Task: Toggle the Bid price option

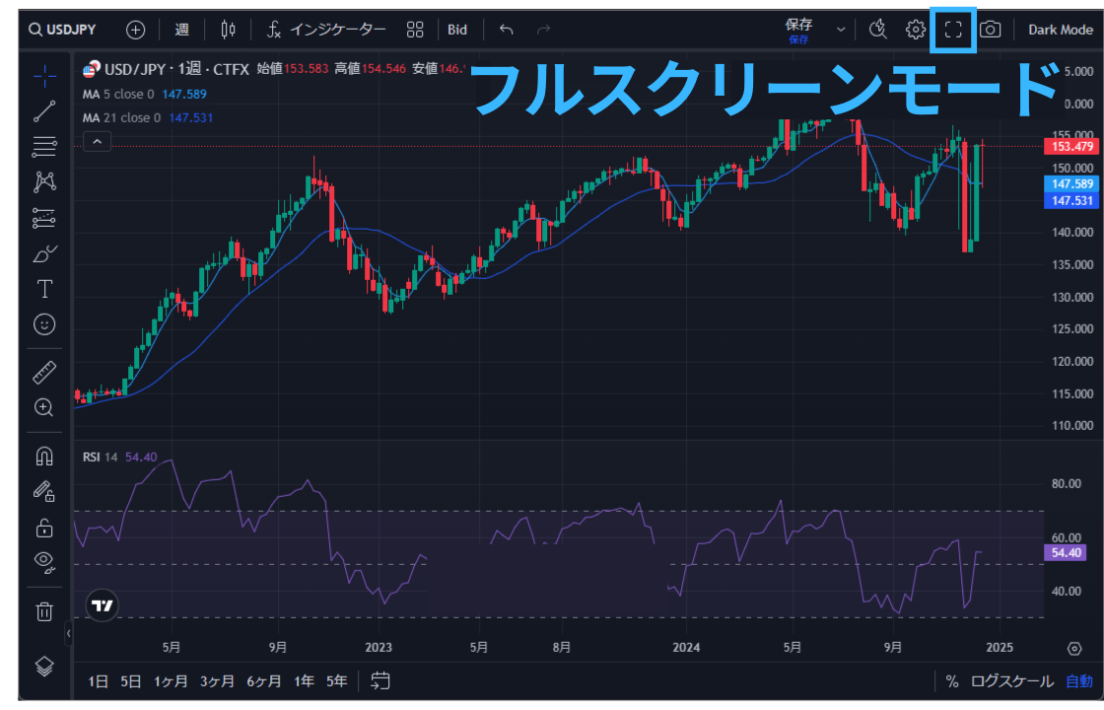Action: (457, 30)
